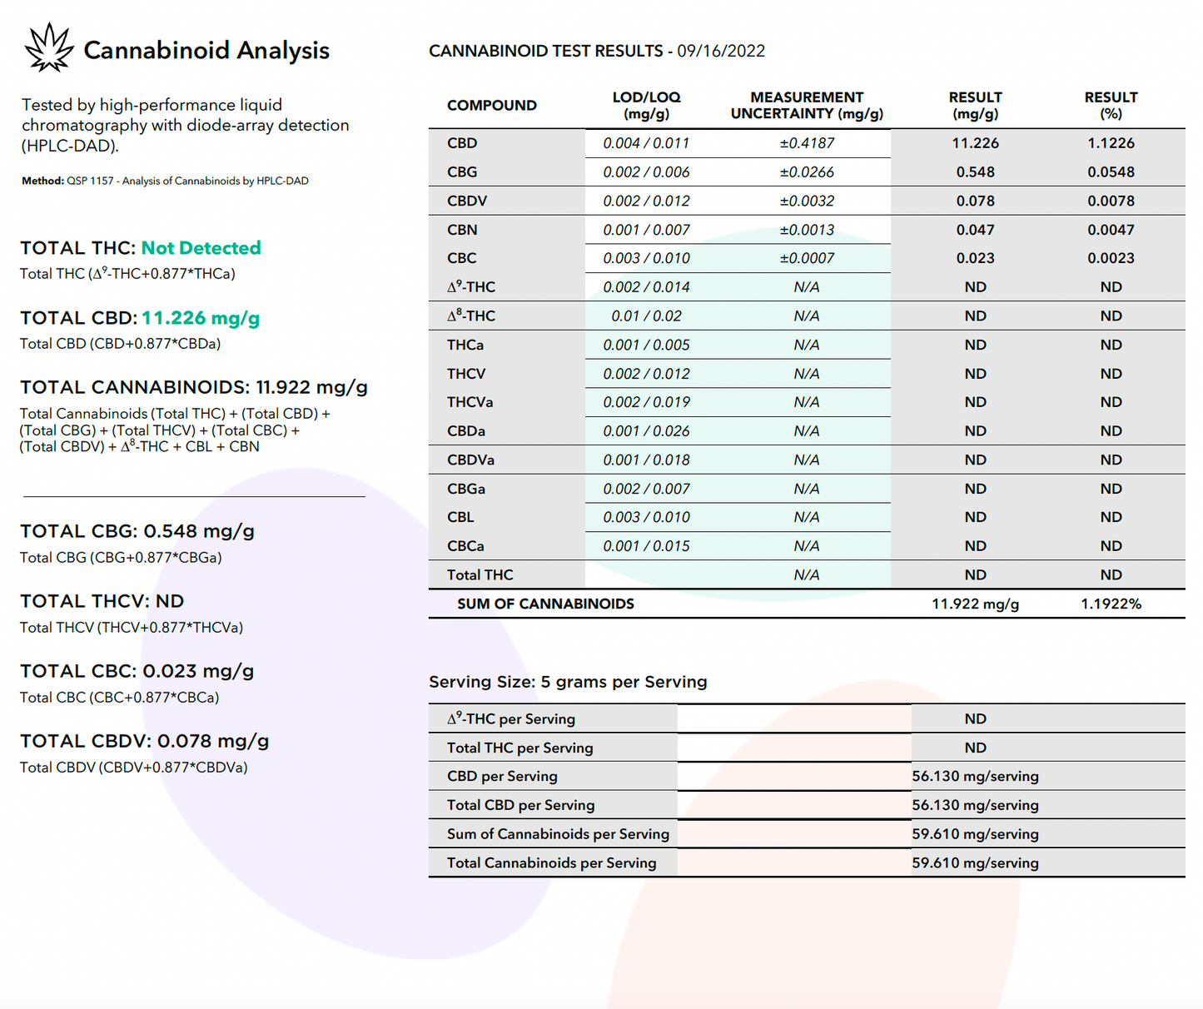Click CBN result value 0.047
1203x1009 pixels.
(976, 230)
